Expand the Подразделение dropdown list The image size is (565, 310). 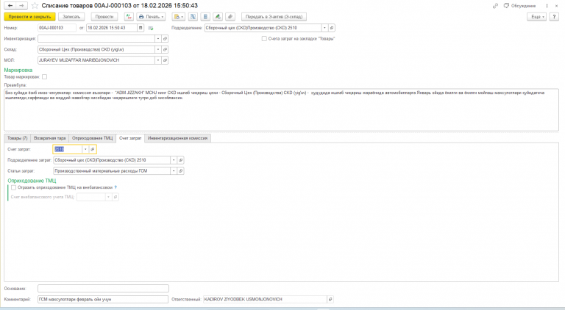point(324,28)
